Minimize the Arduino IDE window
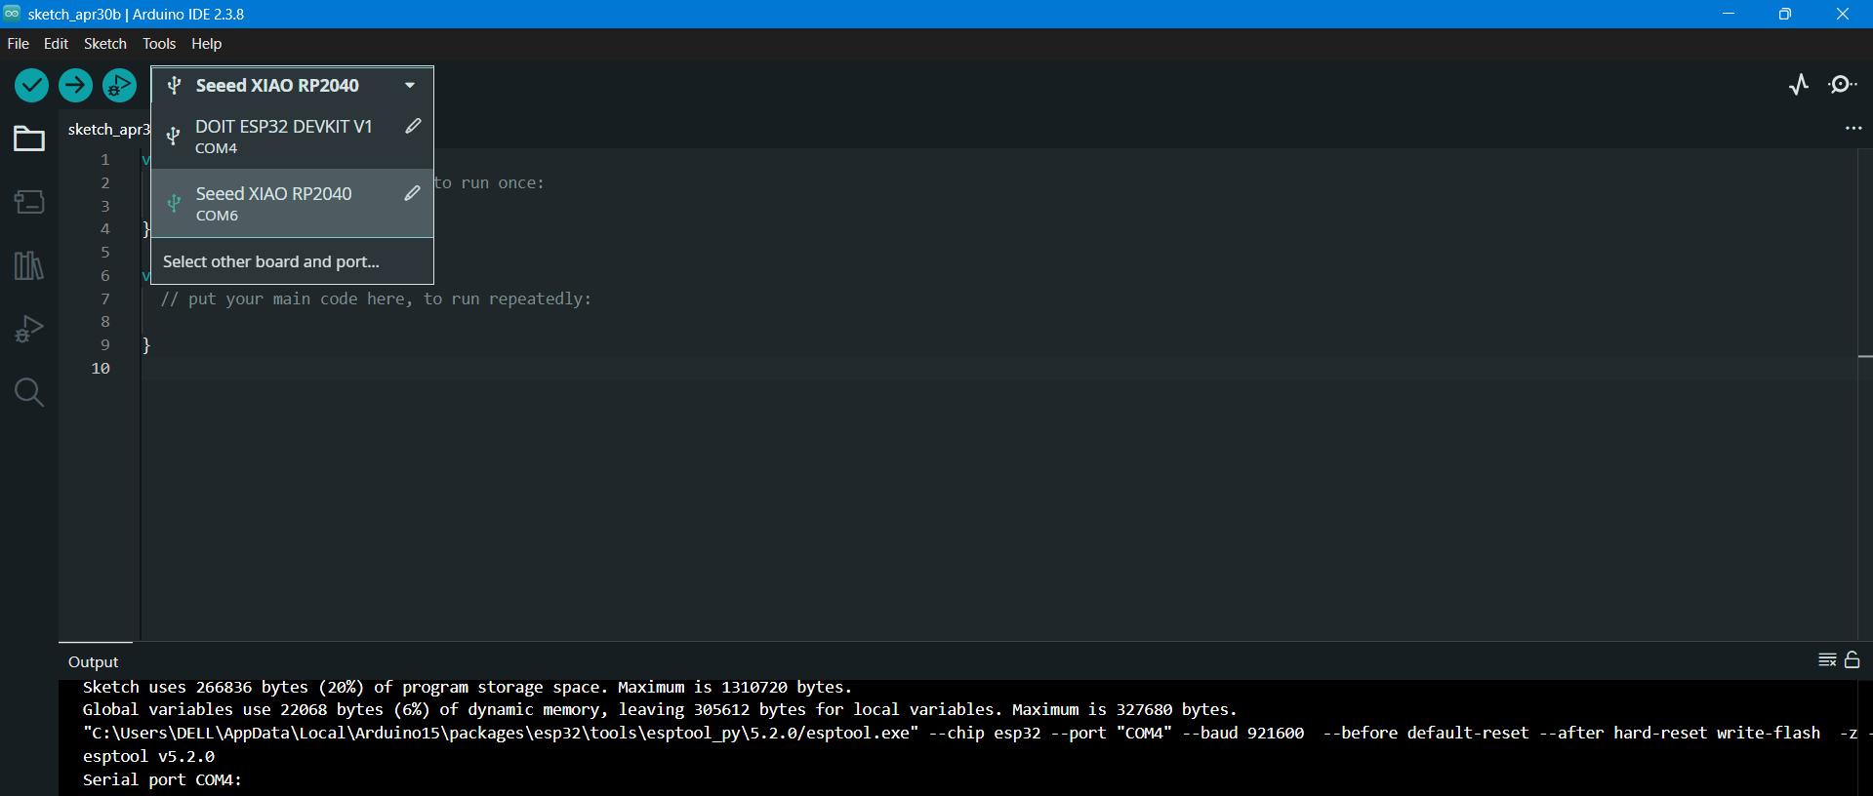1873x796 pixels. tap(1729, 14)
